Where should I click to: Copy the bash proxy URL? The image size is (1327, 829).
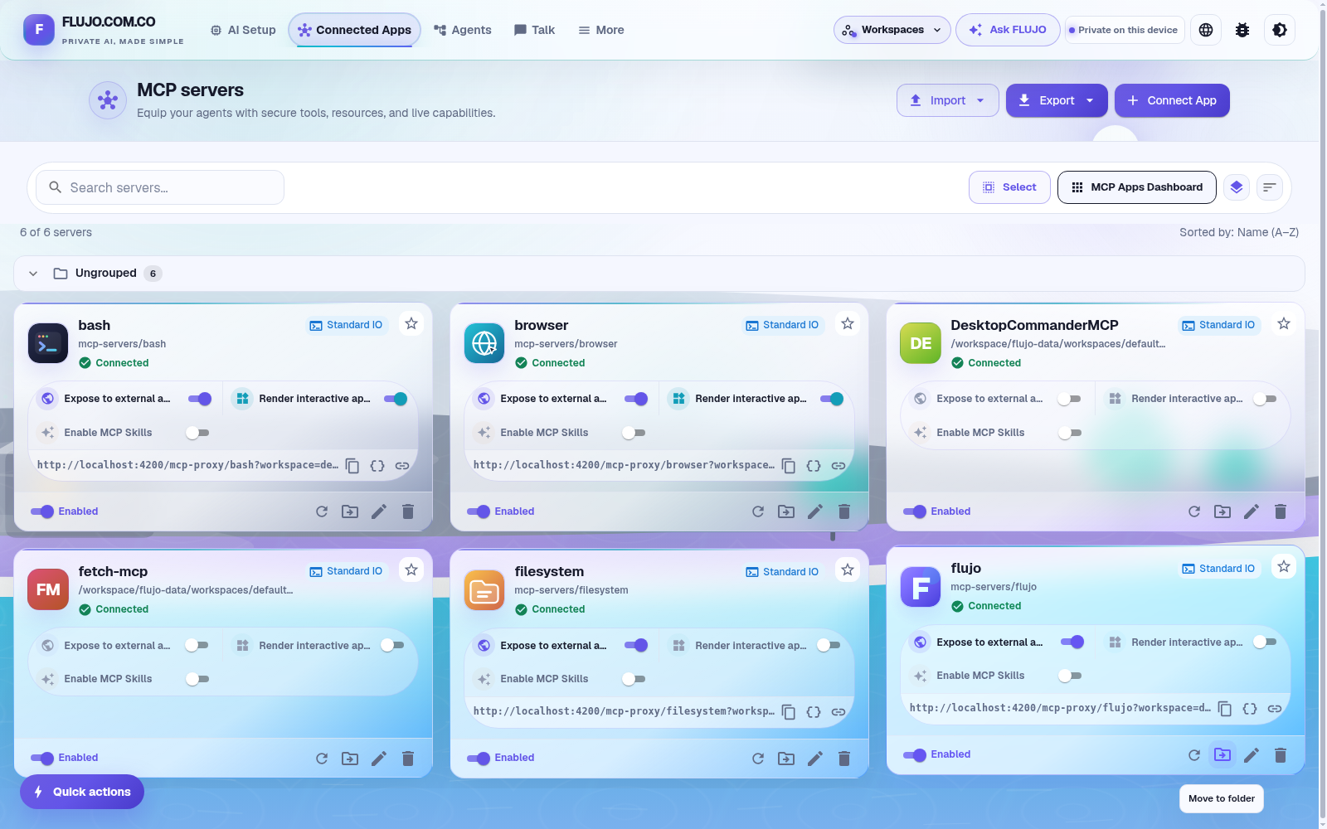click(x=352, y=466)
